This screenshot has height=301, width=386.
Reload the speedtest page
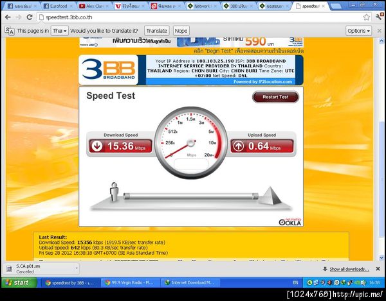pyautogui.click(x=30, y=17)
